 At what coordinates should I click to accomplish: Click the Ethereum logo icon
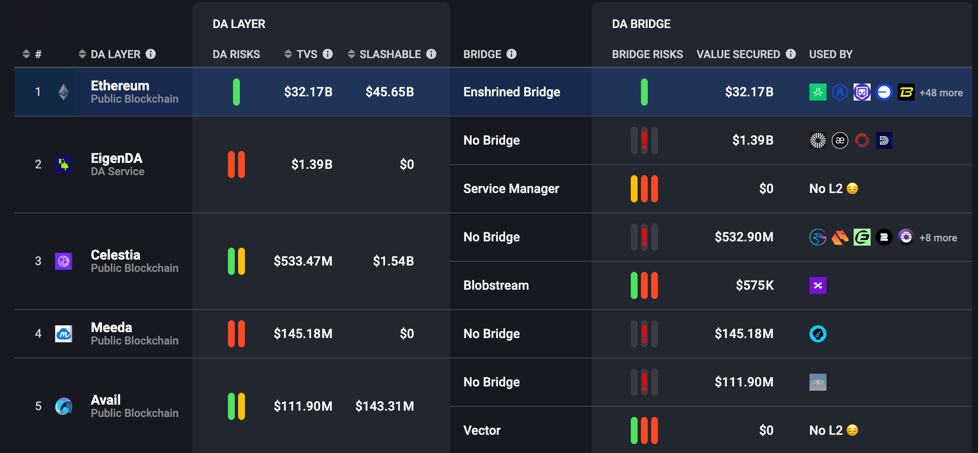(64, 92)
